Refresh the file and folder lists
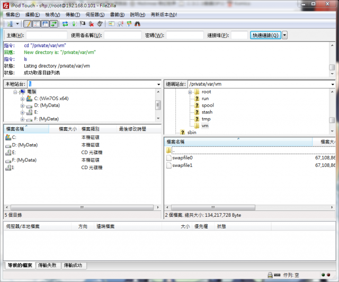The height and width of the screenshot is (282, 339). 65,24
